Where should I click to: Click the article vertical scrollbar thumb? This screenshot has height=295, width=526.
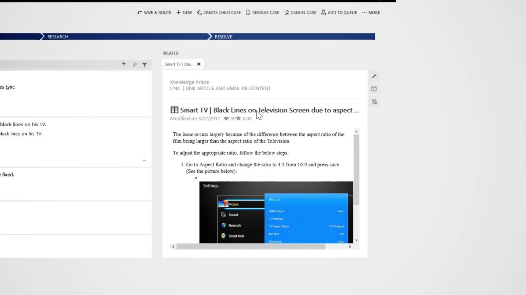[x=356, y=169]
